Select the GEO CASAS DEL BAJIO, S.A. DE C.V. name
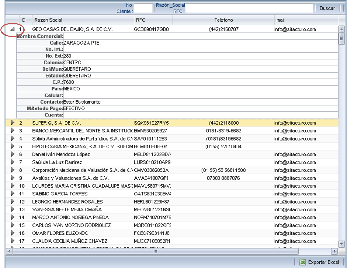The height and width of the screenshot is (268, 347). 72,29
